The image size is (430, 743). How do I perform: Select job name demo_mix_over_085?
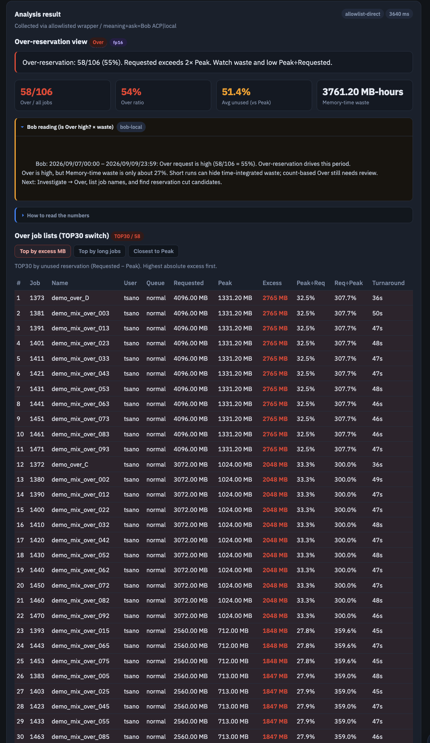81,737
